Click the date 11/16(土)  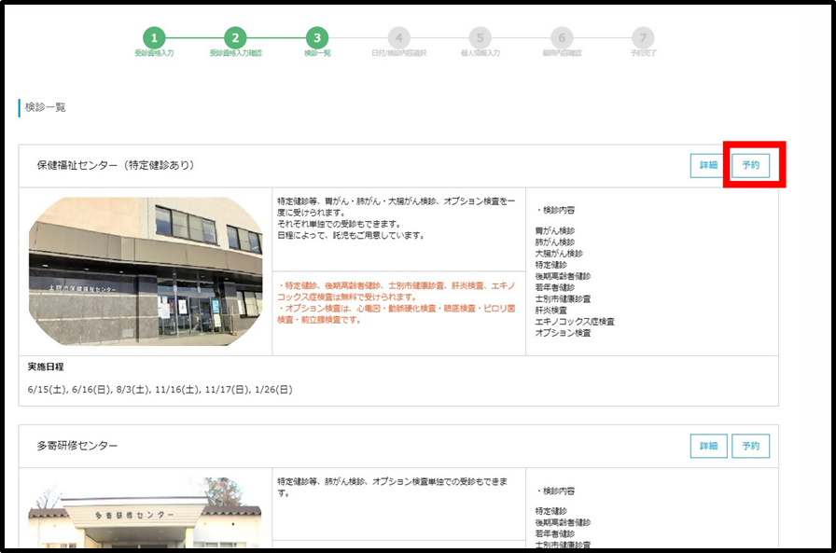(x=177, y=390)
